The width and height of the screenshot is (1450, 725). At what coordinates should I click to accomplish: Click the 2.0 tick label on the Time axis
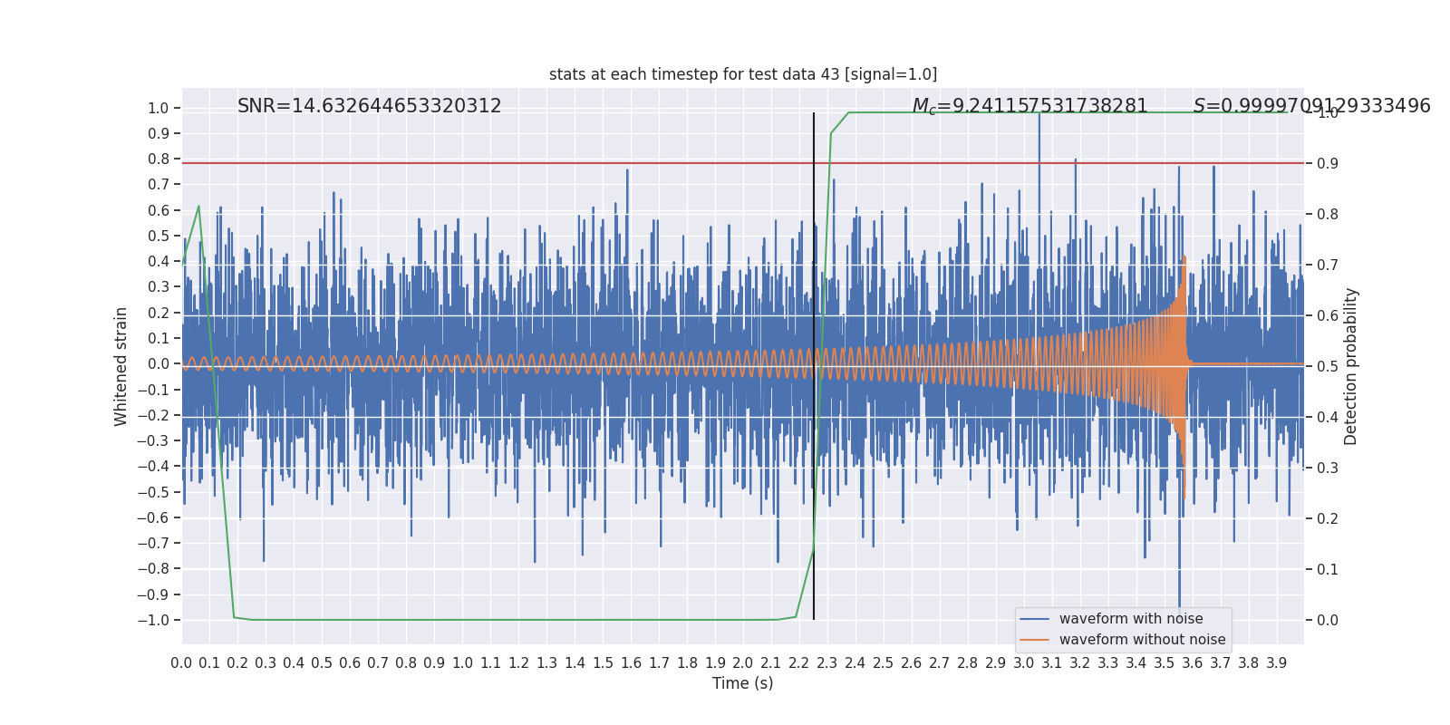(743, 662)
